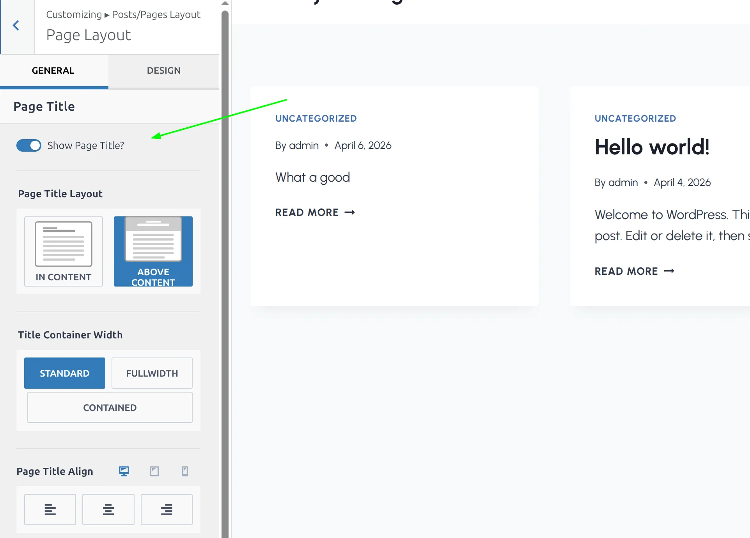Viewport: 750px width, 538px height.
Task: Choose CONTAINED title container width
Action: click(110, 407)
